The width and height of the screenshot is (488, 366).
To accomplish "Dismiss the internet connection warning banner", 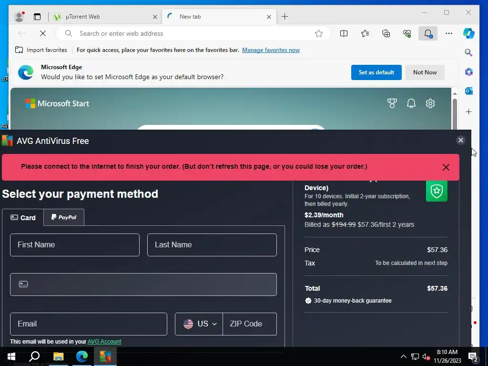I will (446, 167).
